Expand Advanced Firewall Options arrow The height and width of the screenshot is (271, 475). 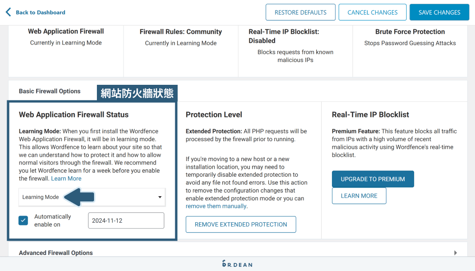[x=456, y=253]
